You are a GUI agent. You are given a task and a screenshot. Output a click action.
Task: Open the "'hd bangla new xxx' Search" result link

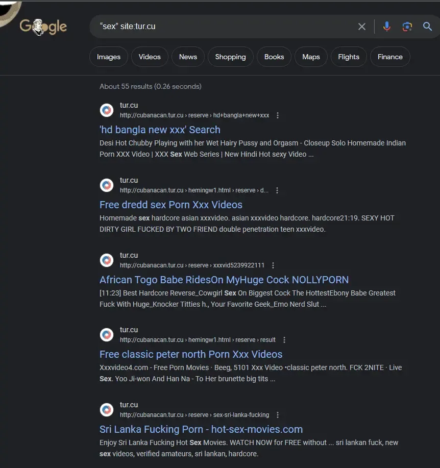click(x=160, y=130)
